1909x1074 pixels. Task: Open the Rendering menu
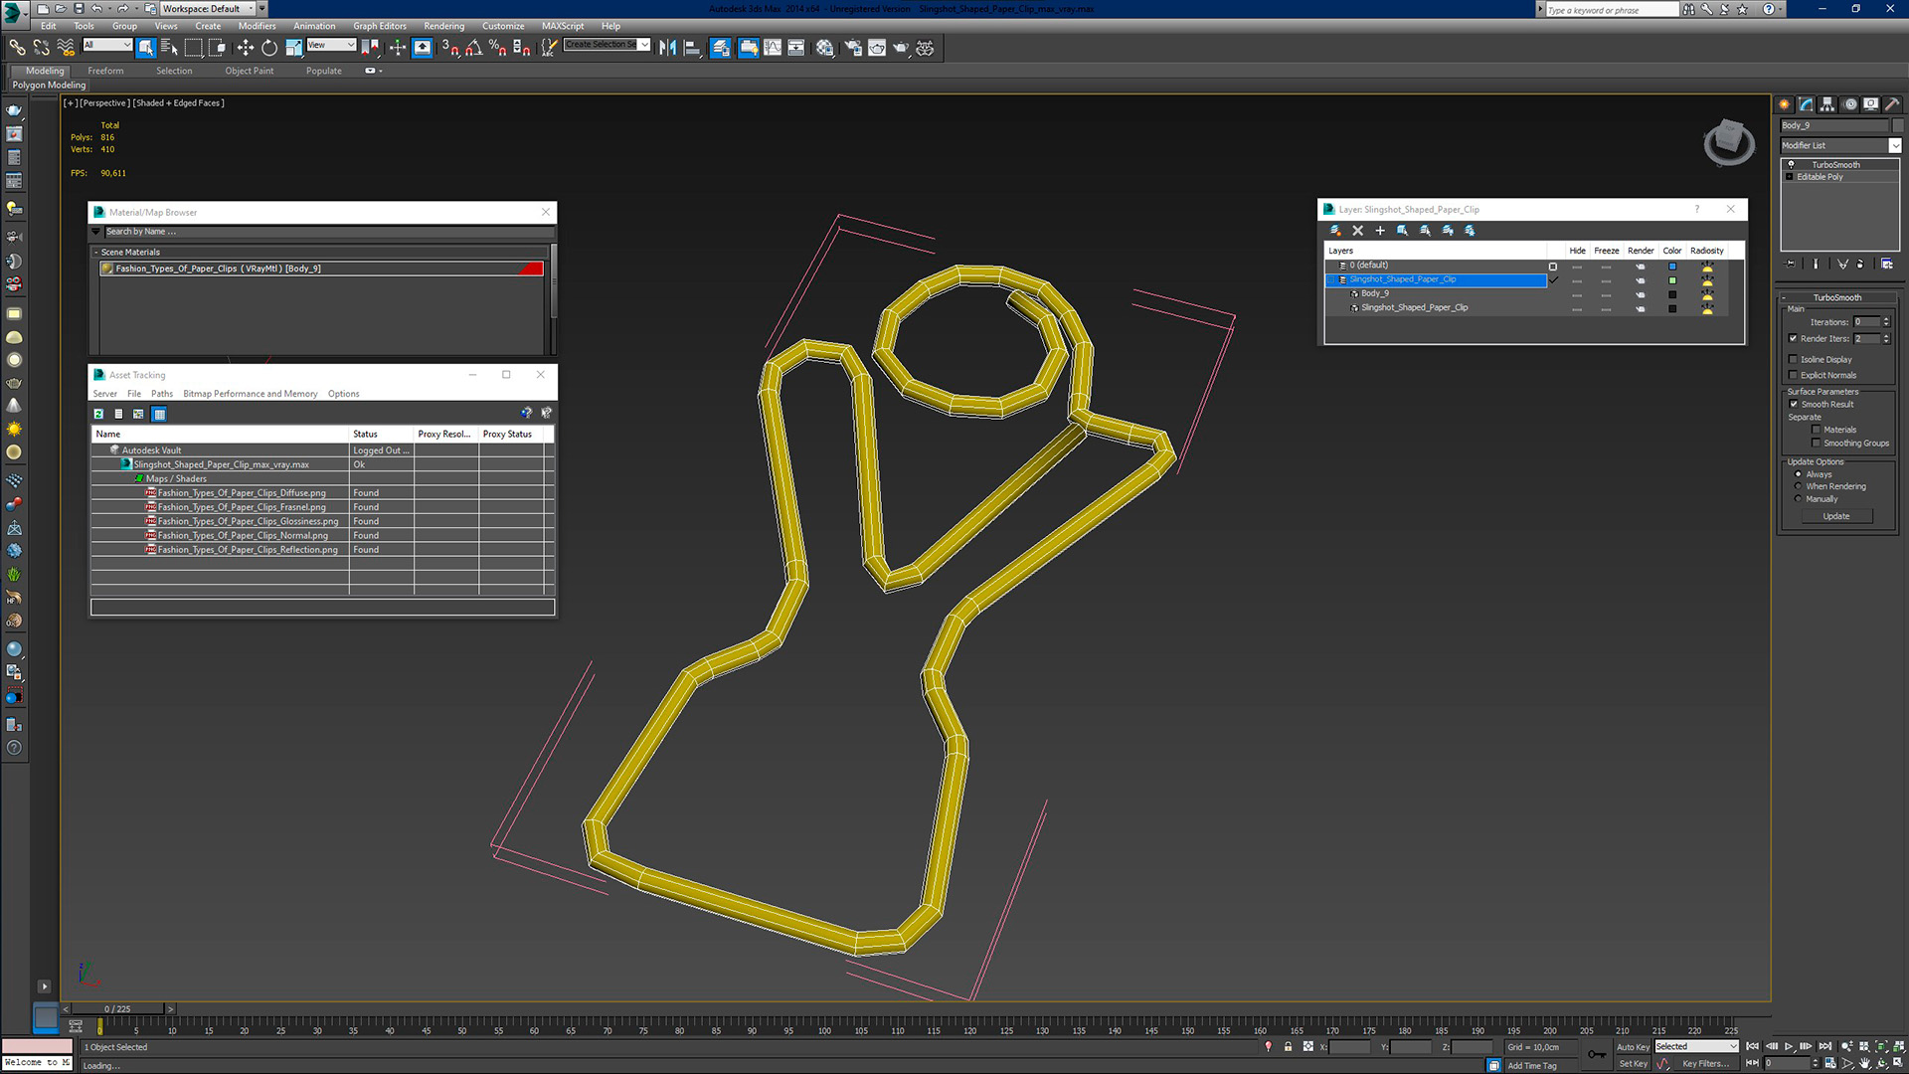point(443,26)
